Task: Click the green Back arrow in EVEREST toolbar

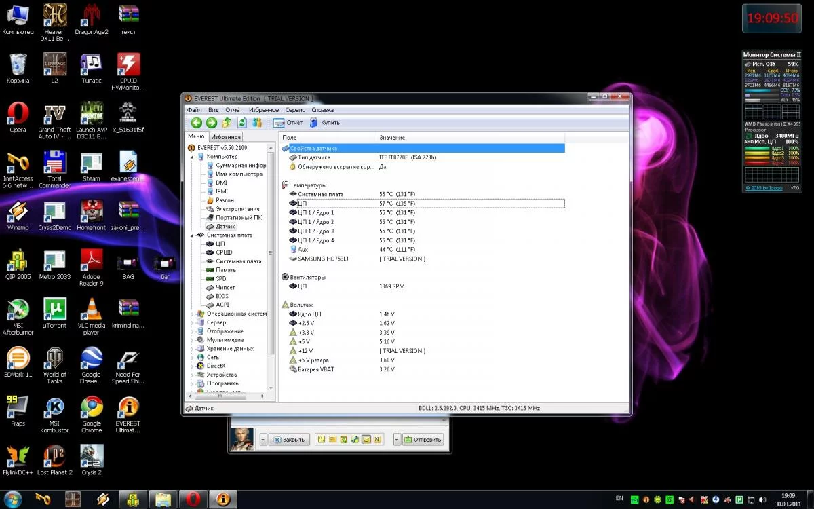Action: coord(197,123)
